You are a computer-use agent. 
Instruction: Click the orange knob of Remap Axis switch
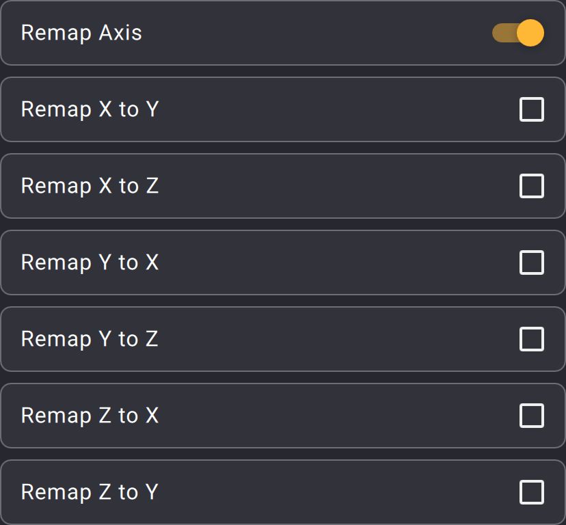coord(530,33)
